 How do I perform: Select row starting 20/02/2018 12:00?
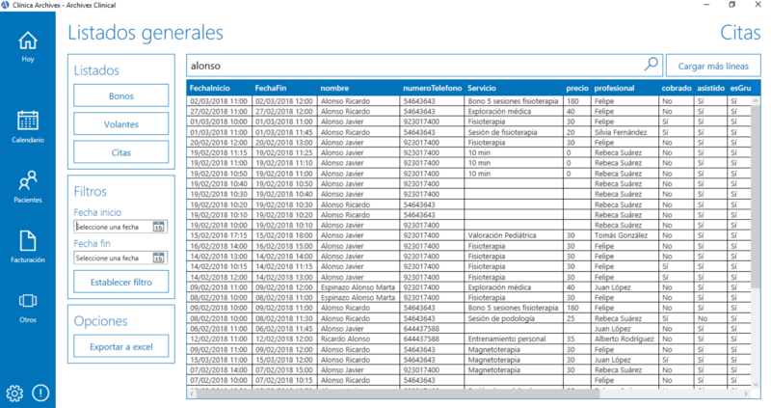[468, 142]
